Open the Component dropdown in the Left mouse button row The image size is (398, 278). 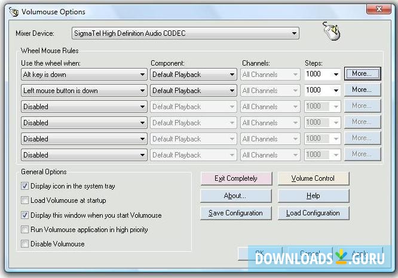pyautogui.click(x=194, y=91)
